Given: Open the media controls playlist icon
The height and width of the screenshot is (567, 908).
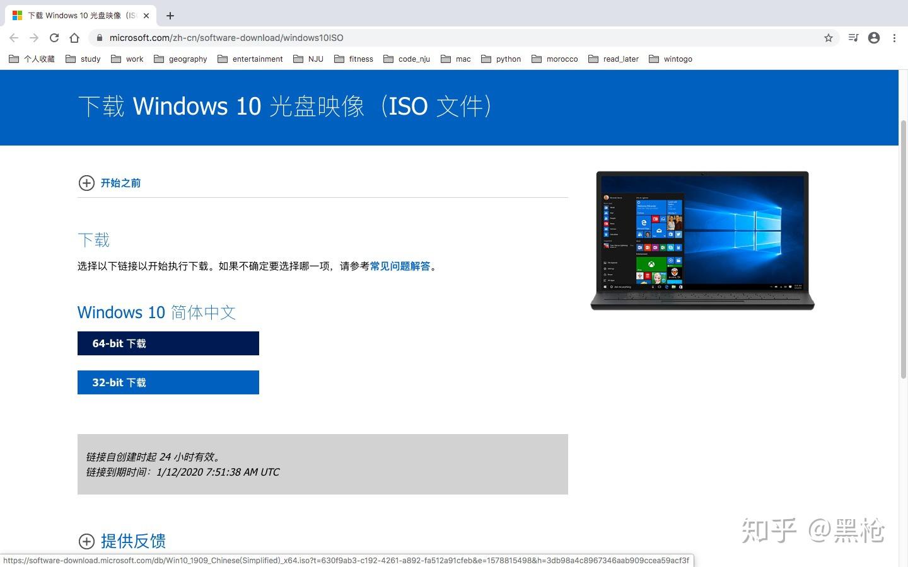Looking at the screenshot, I should [853, 38].
